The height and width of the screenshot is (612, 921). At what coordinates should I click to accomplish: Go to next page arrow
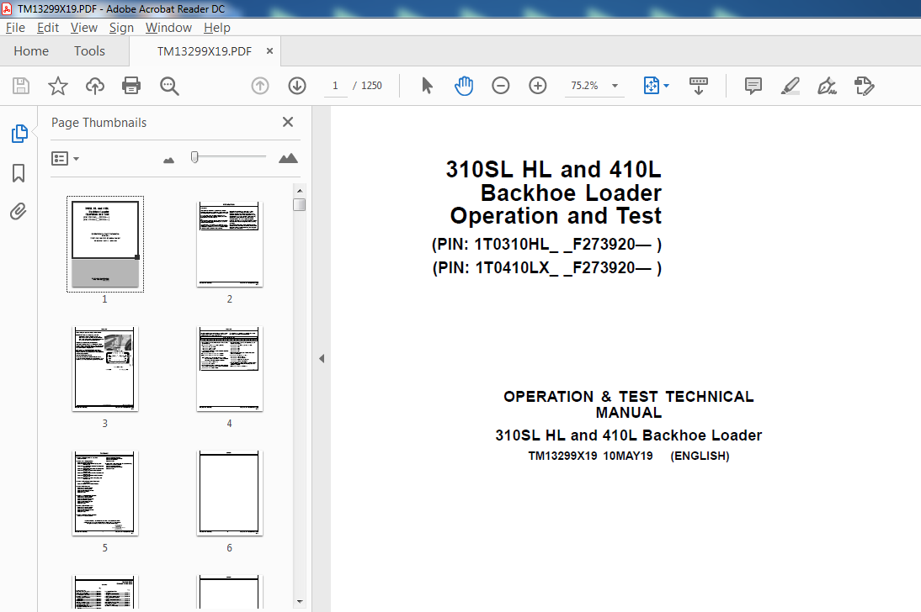297,86
